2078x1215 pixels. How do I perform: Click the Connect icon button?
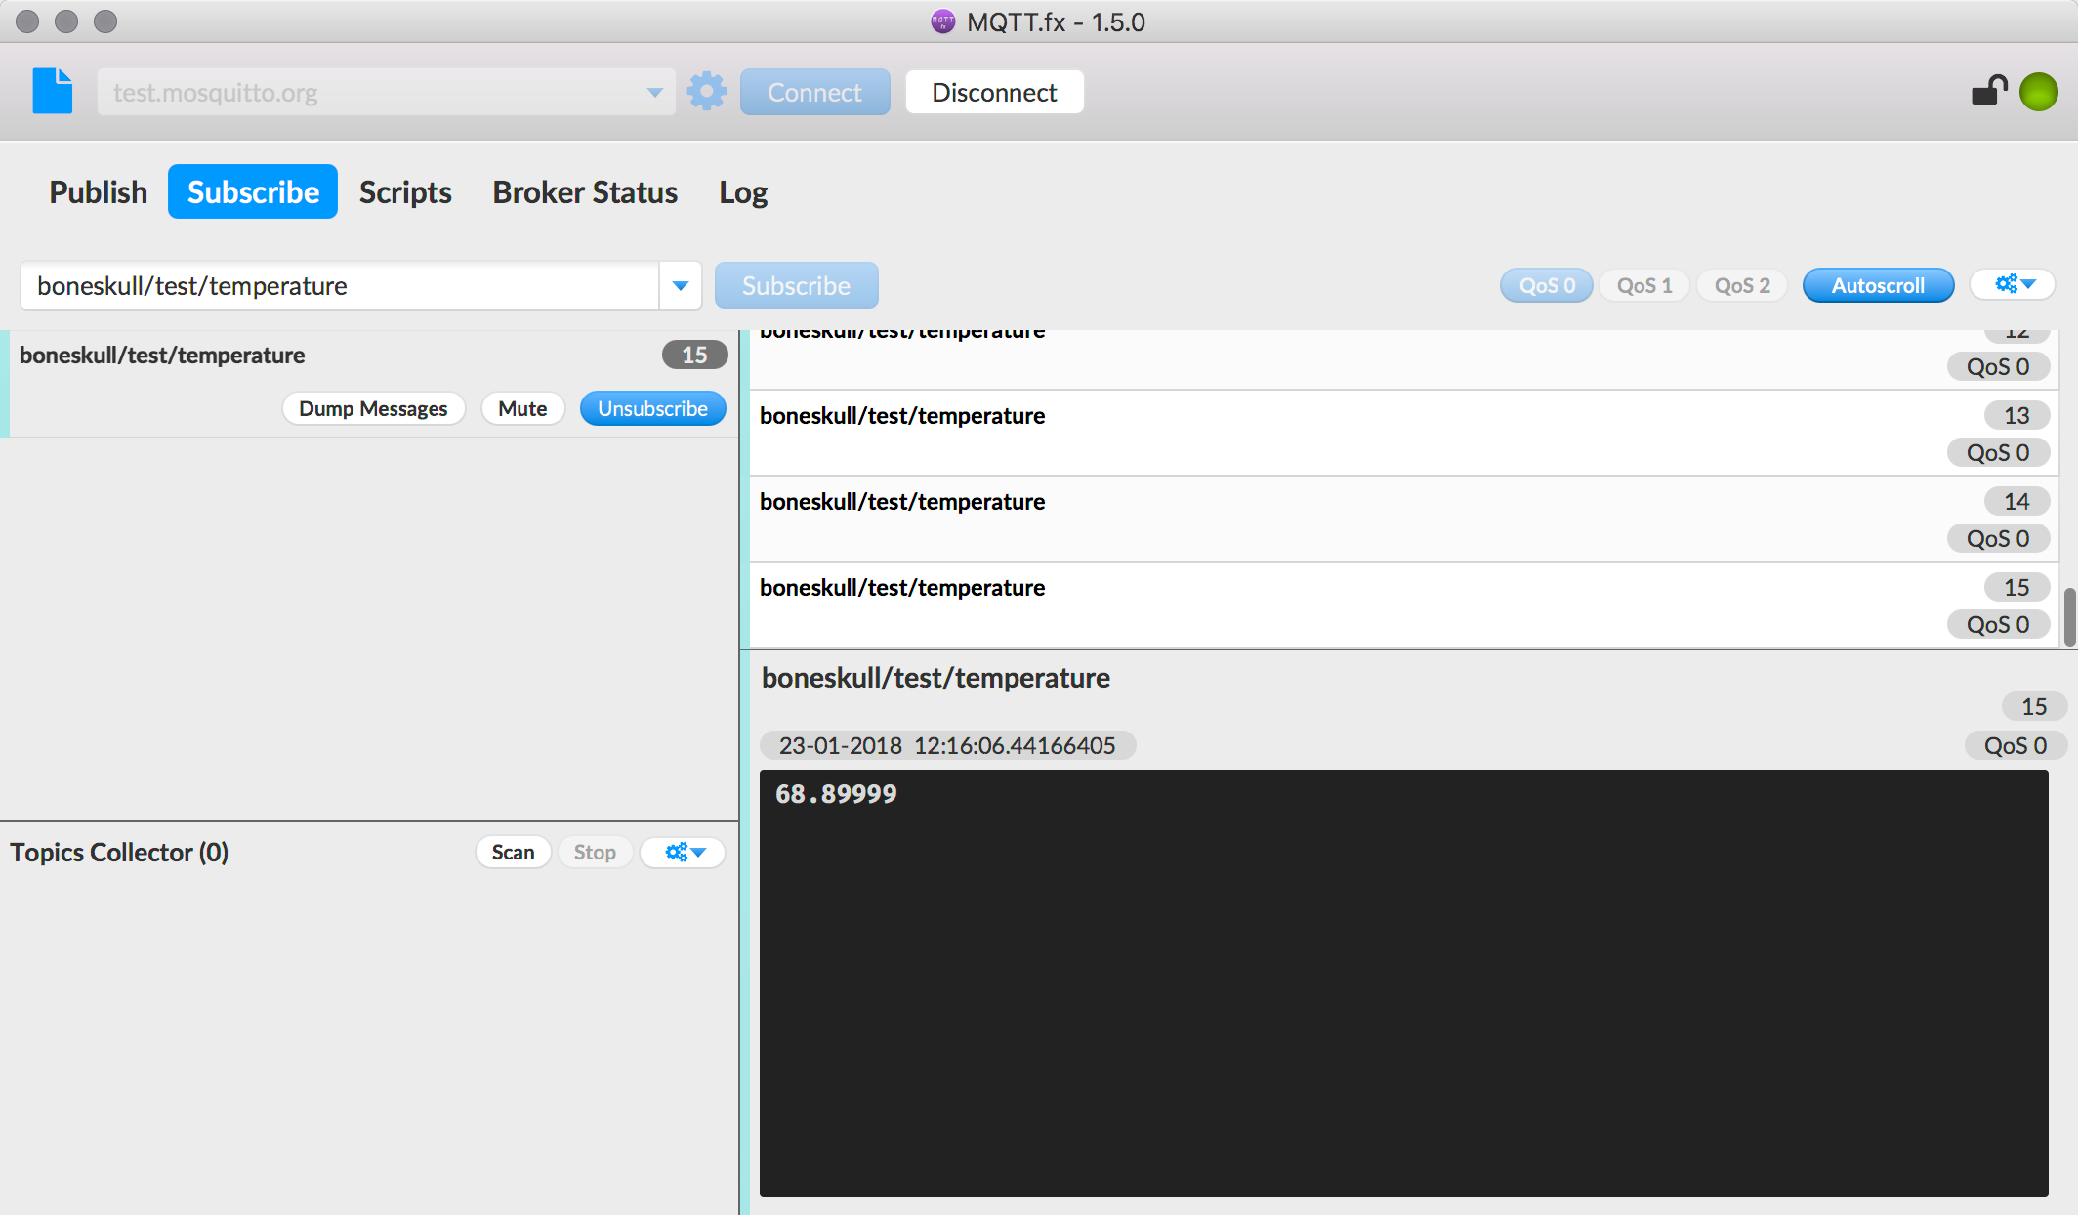coord(814,91)
